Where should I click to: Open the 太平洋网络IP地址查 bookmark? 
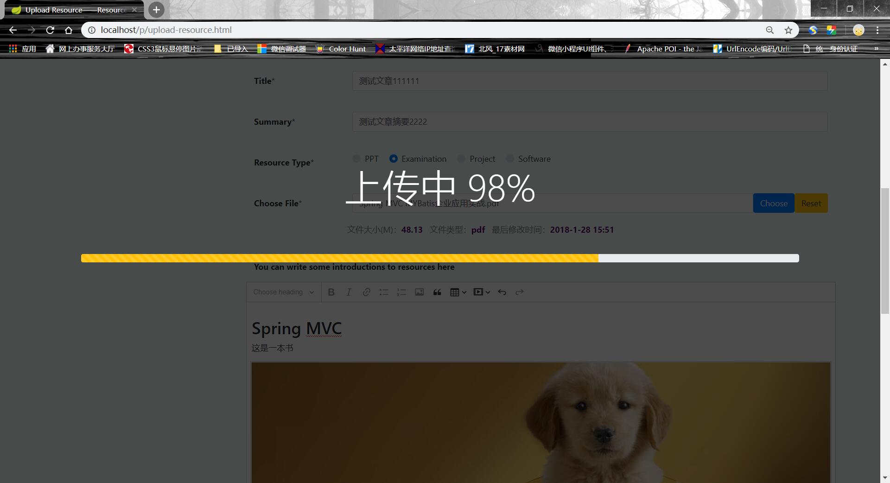[x=415, y=49]
